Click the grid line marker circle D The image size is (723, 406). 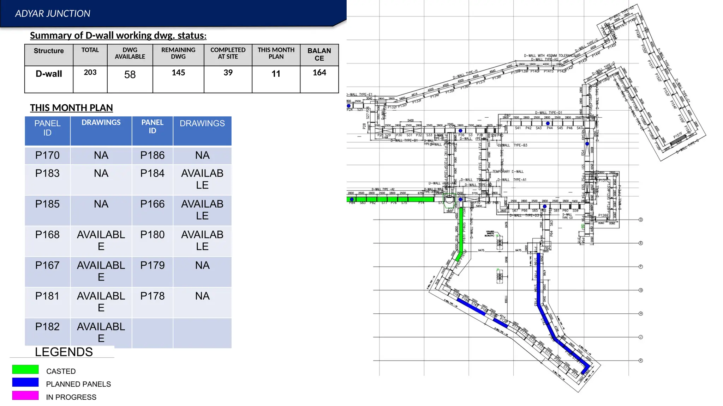point(641,220)
